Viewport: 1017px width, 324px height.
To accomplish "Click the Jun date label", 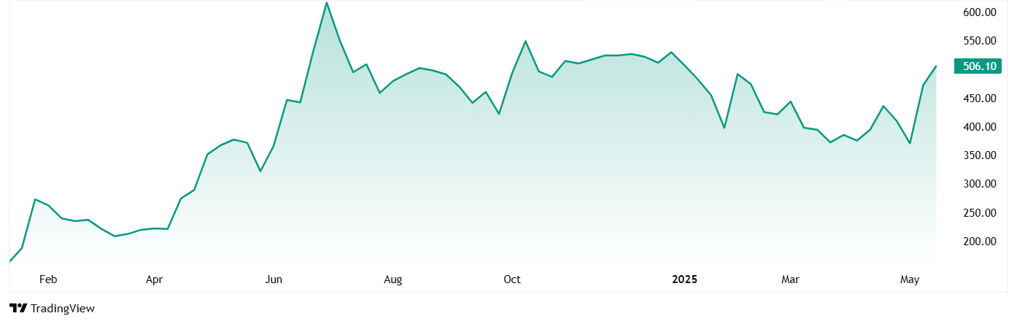I will point(274,279).
